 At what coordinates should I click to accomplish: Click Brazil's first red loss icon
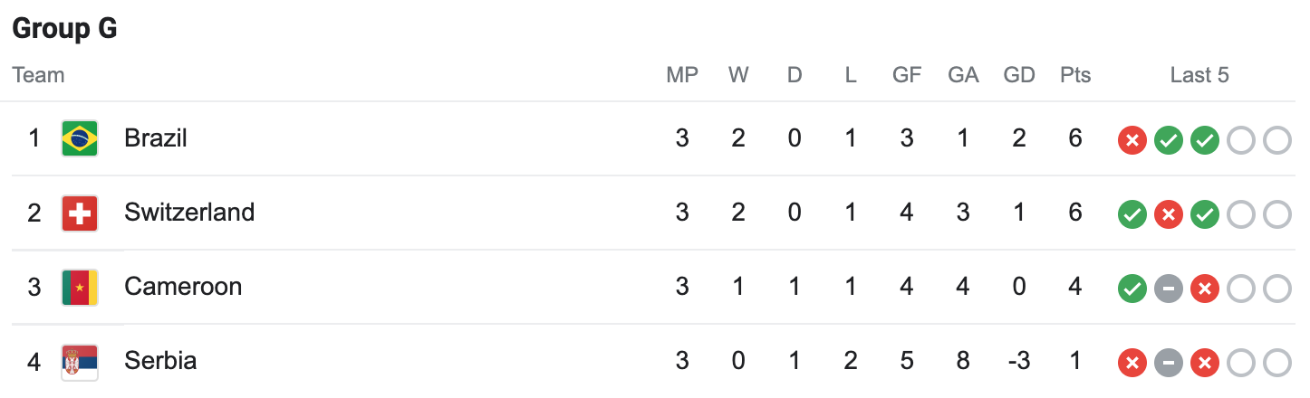click(x=1132, y=140)
